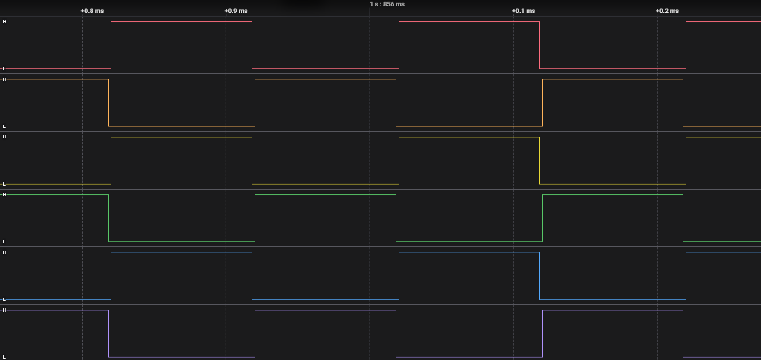Click the L level label of the purple channel

(x=5, y=357)
